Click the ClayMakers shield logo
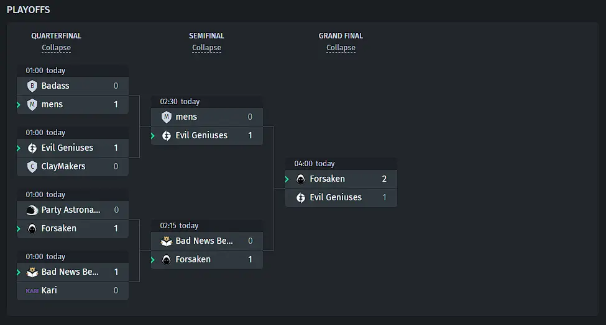The width and height of the screenshot is (606, 325). coord(32,167)
